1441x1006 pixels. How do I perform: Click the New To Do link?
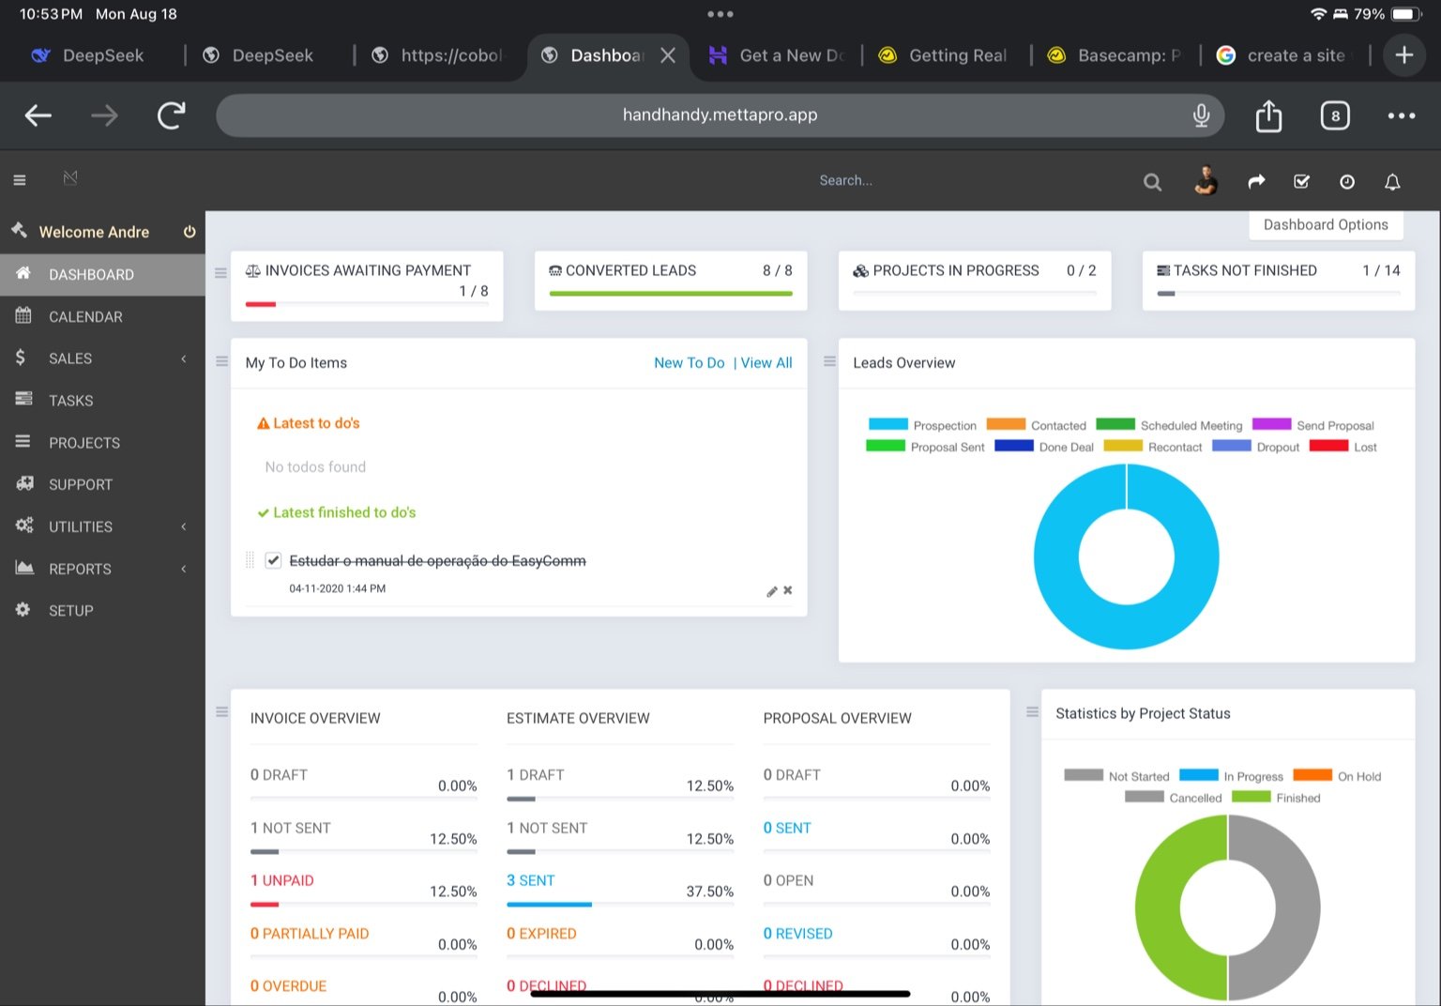(689, 363)
